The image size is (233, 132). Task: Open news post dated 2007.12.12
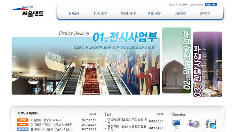[x=52, y=129]
